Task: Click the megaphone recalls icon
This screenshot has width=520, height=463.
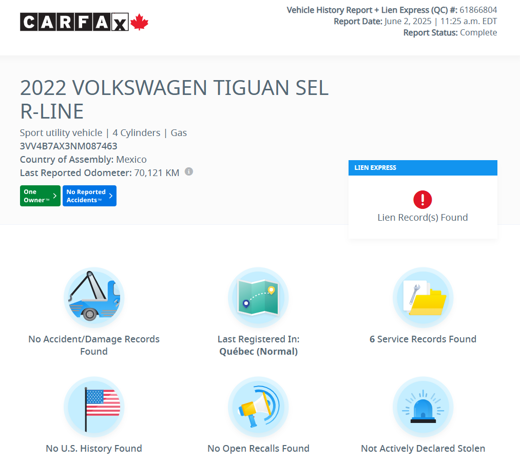Action: [x=258, y=407]
